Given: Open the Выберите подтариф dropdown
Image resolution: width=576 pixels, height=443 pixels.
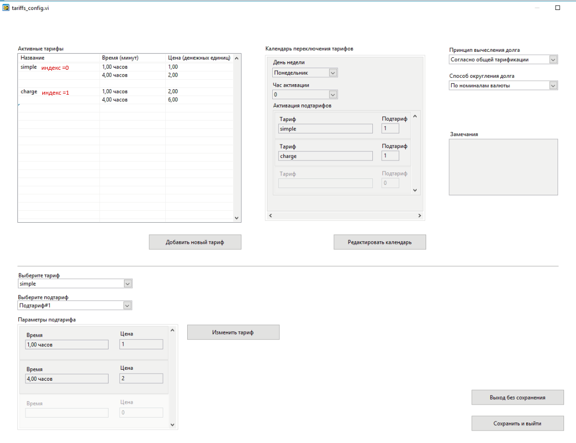Looking at the screenshot, I should (x=127, y=306).
